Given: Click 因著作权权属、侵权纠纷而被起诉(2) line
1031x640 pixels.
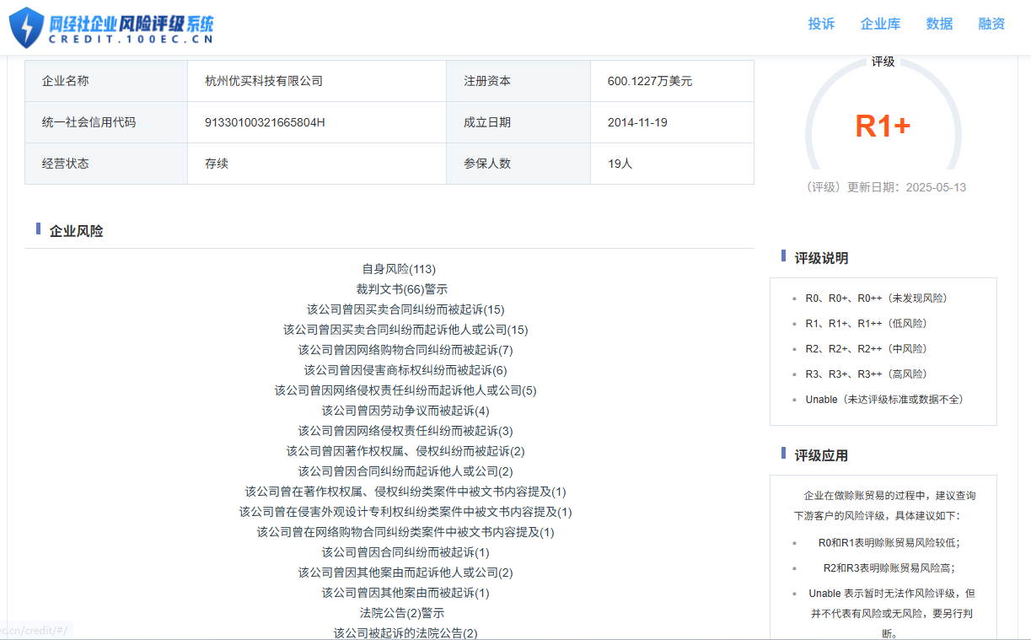Looking at the screenshot, I should coord(405,451).
